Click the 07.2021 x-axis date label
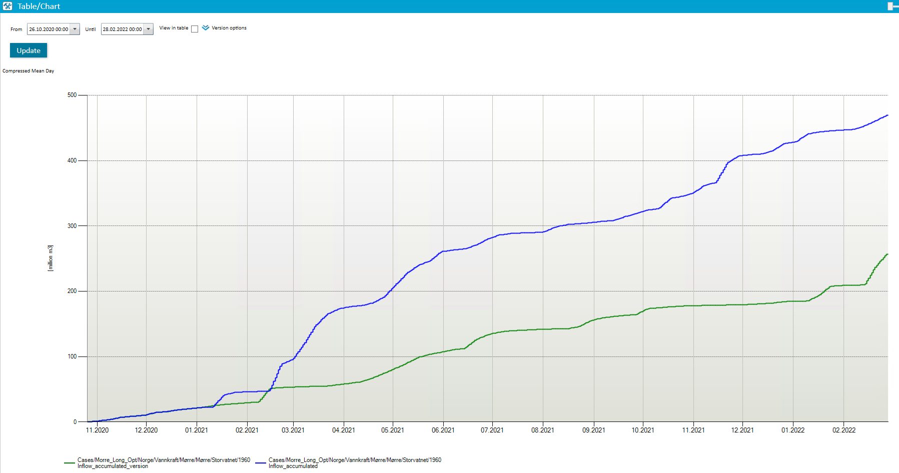The width and height of the screenshot is (899, 473). pos(492,430)
